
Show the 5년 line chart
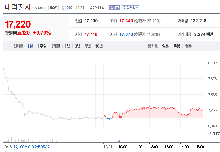pos(88,46)
